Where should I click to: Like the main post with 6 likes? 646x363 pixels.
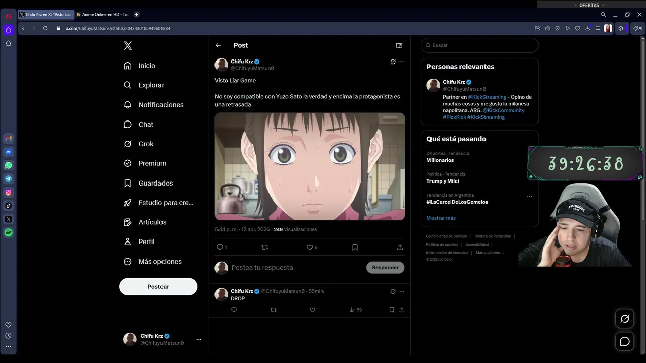coord(312,247)
